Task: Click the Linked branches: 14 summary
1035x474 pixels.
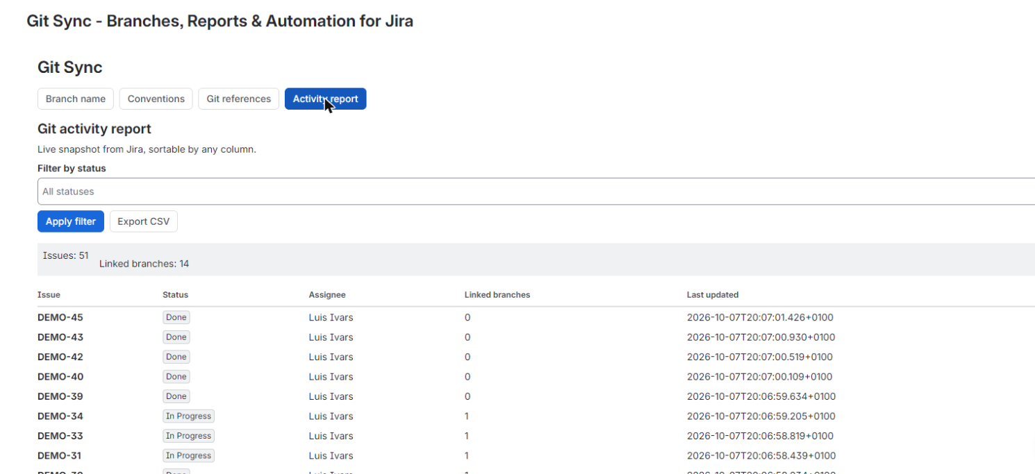Action: (144, 264)
